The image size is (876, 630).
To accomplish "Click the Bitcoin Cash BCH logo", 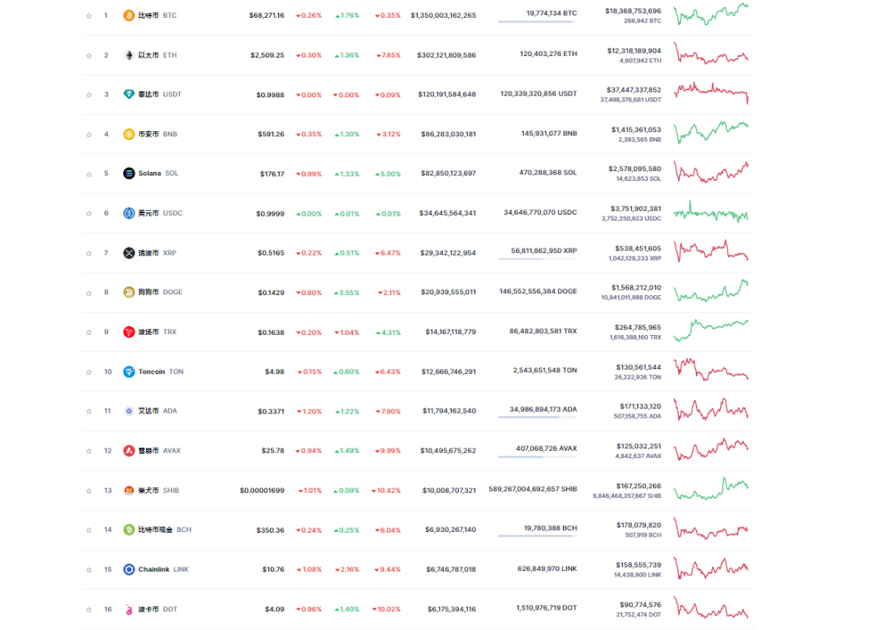I will (128, 529).
